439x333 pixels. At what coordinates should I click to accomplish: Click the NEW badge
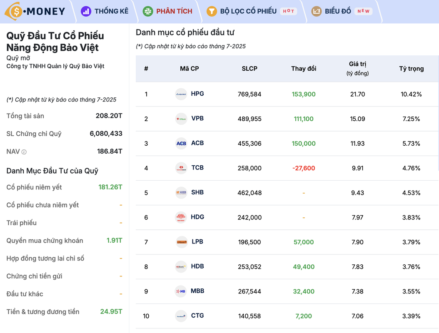pyautogui.click(x=364, y=11)
